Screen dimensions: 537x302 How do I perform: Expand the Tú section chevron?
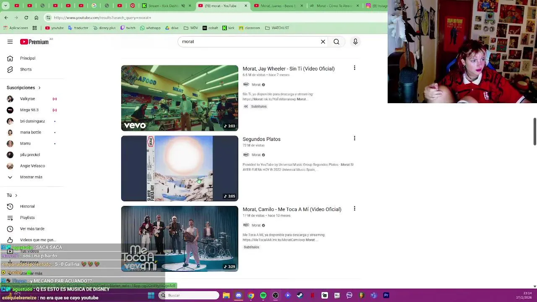click(x=16, y=195)
